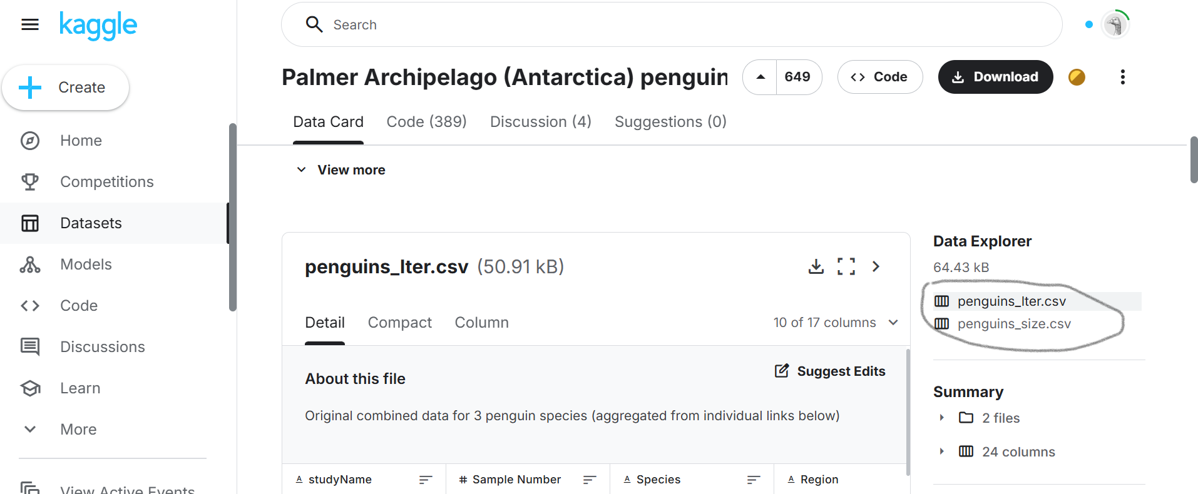Open the user profile avatar

[x=1115, y=25]
